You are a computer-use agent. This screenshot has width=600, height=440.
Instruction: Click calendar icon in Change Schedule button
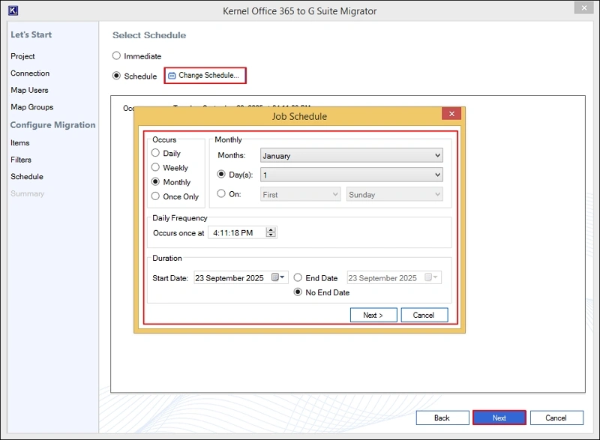172,76
